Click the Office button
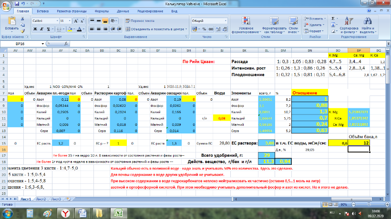Screen dimensions: 391x219 coord(6,6)
